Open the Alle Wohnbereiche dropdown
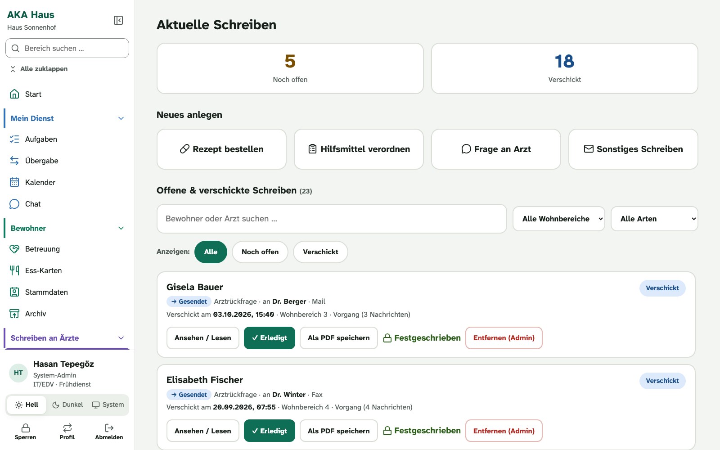 click(x=559, y=219)
